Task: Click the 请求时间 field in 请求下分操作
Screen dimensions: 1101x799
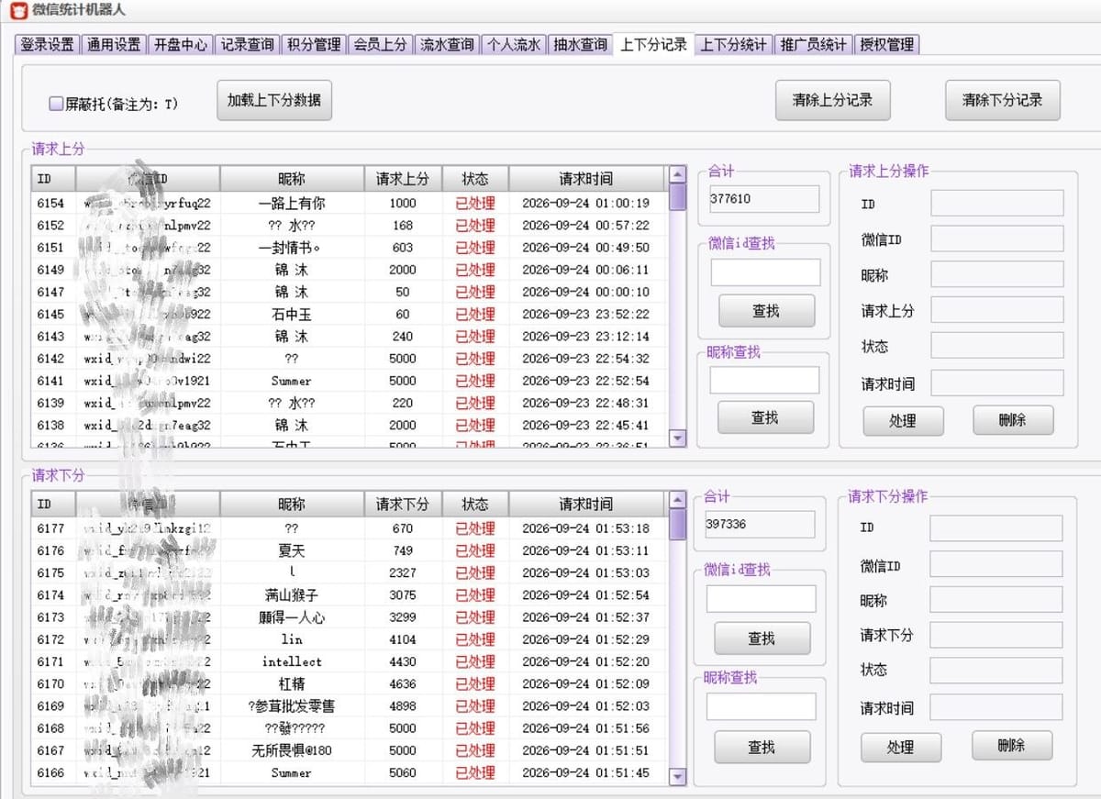Action: click(x=995, y=706)
